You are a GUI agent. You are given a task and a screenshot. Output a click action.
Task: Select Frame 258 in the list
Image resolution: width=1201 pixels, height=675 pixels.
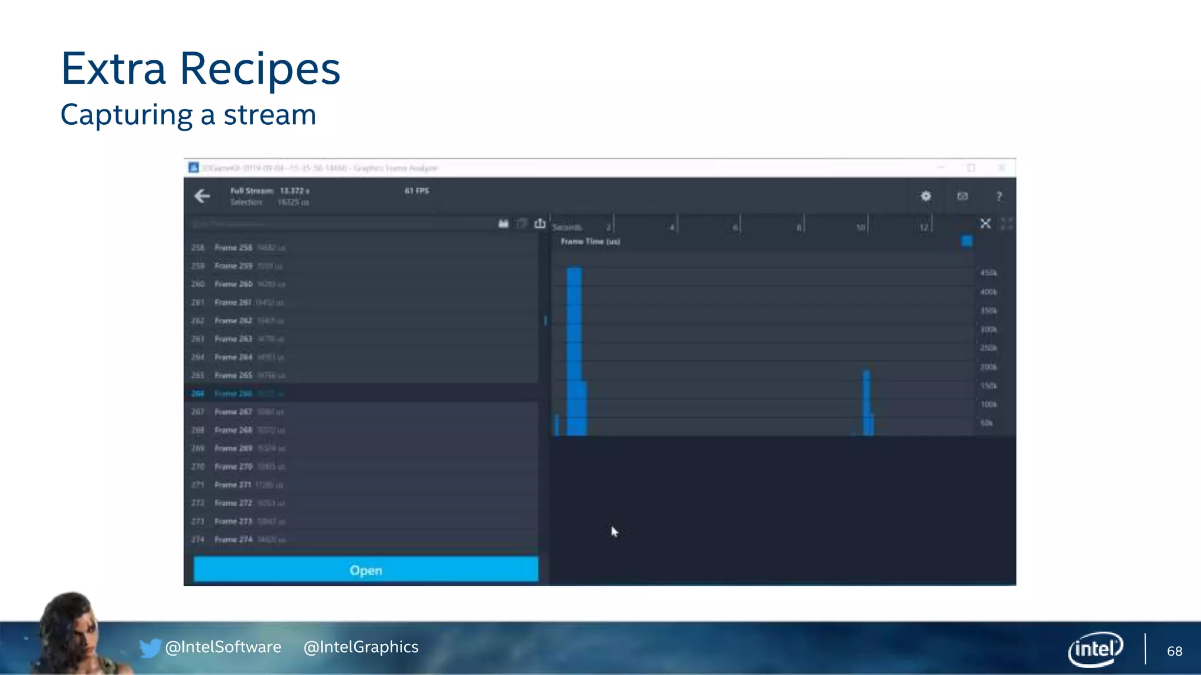point(361,247)
